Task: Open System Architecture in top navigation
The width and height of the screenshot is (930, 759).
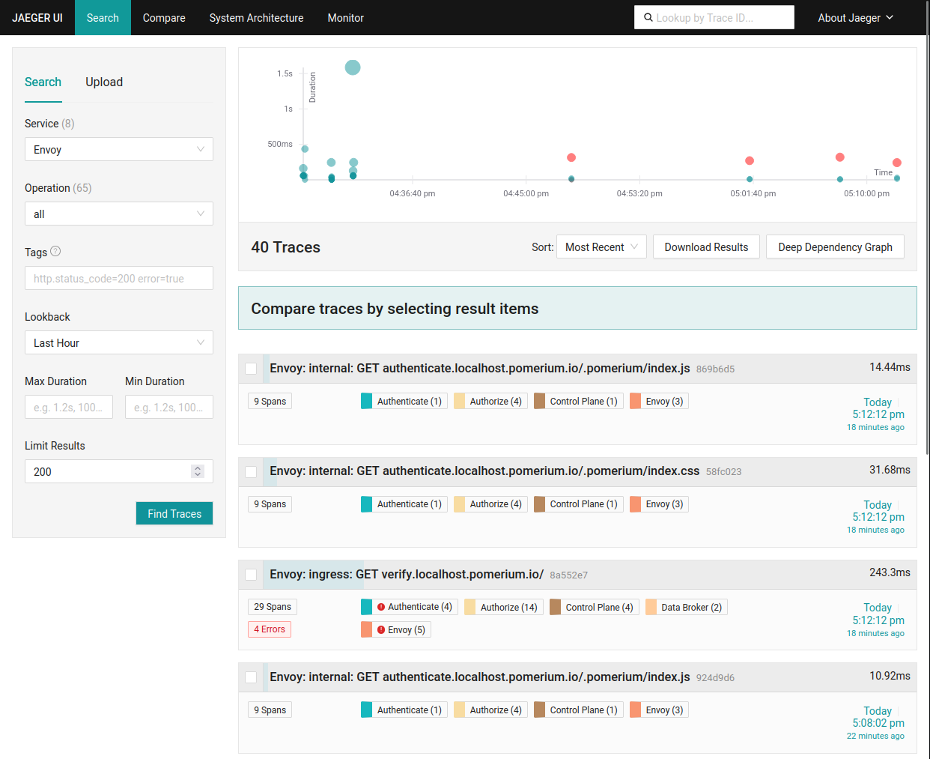Action: click(256, 18)
